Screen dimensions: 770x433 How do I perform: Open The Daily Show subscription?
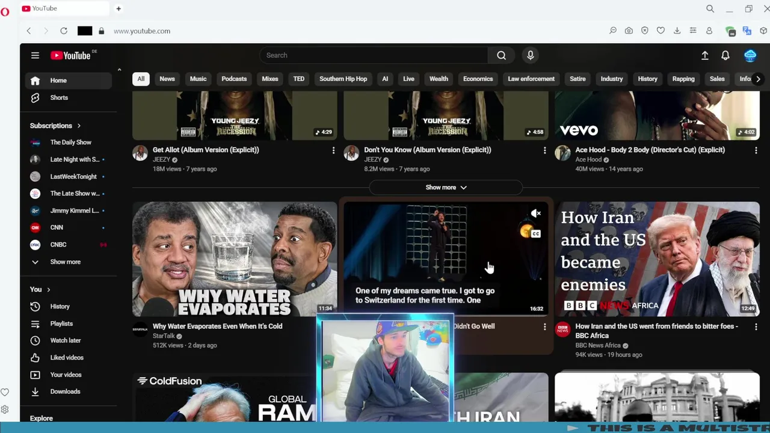point(69,143)
